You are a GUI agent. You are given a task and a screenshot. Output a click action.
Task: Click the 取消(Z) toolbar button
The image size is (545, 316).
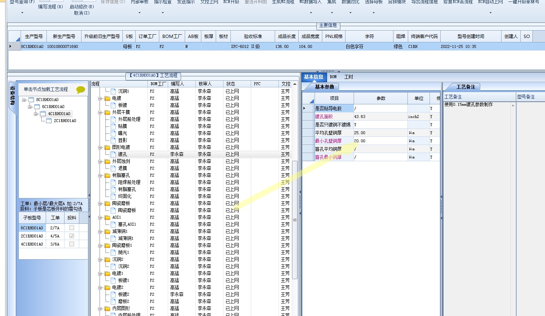[x=82, y=13]
